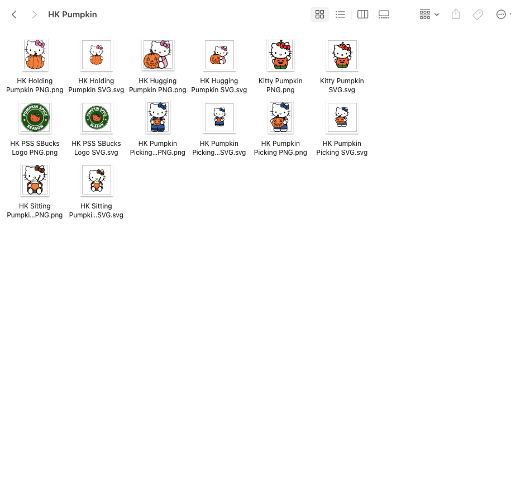The image size is (511, 503).
Task: Click the file name "HK Pumpkin Picking...PNG.png"
Action: 157,148
